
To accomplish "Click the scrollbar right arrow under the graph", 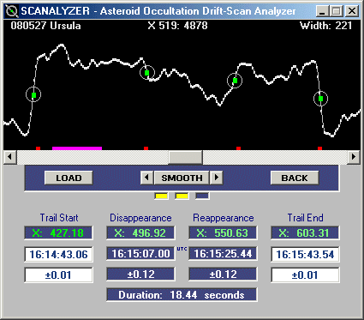I will [354, 157].
